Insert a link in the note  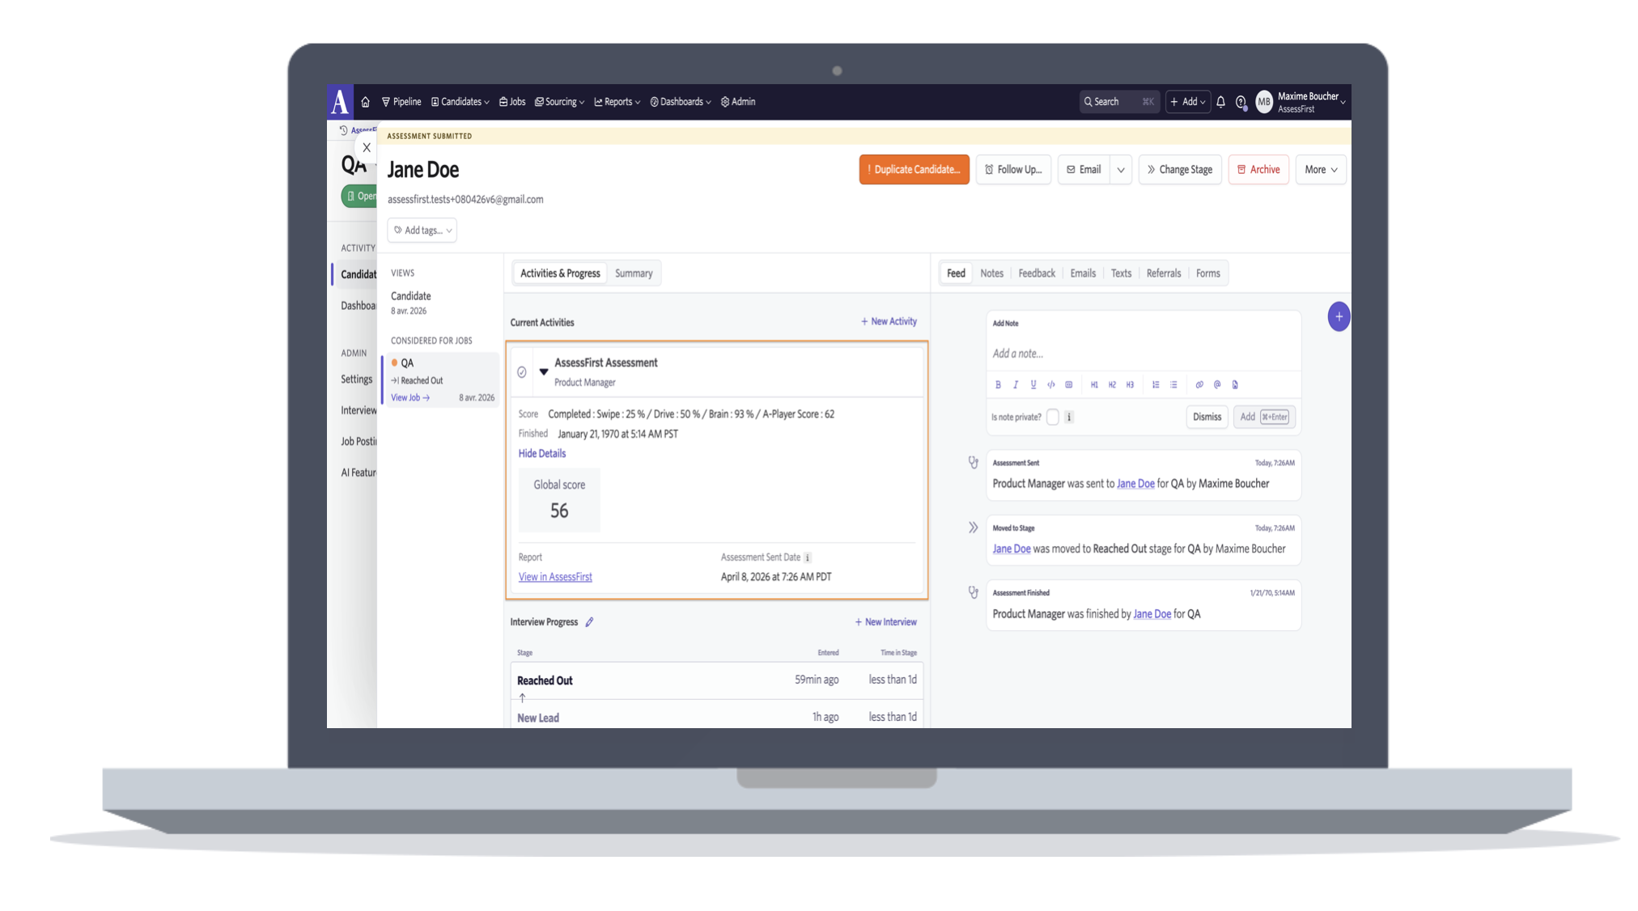[1199, 385]
